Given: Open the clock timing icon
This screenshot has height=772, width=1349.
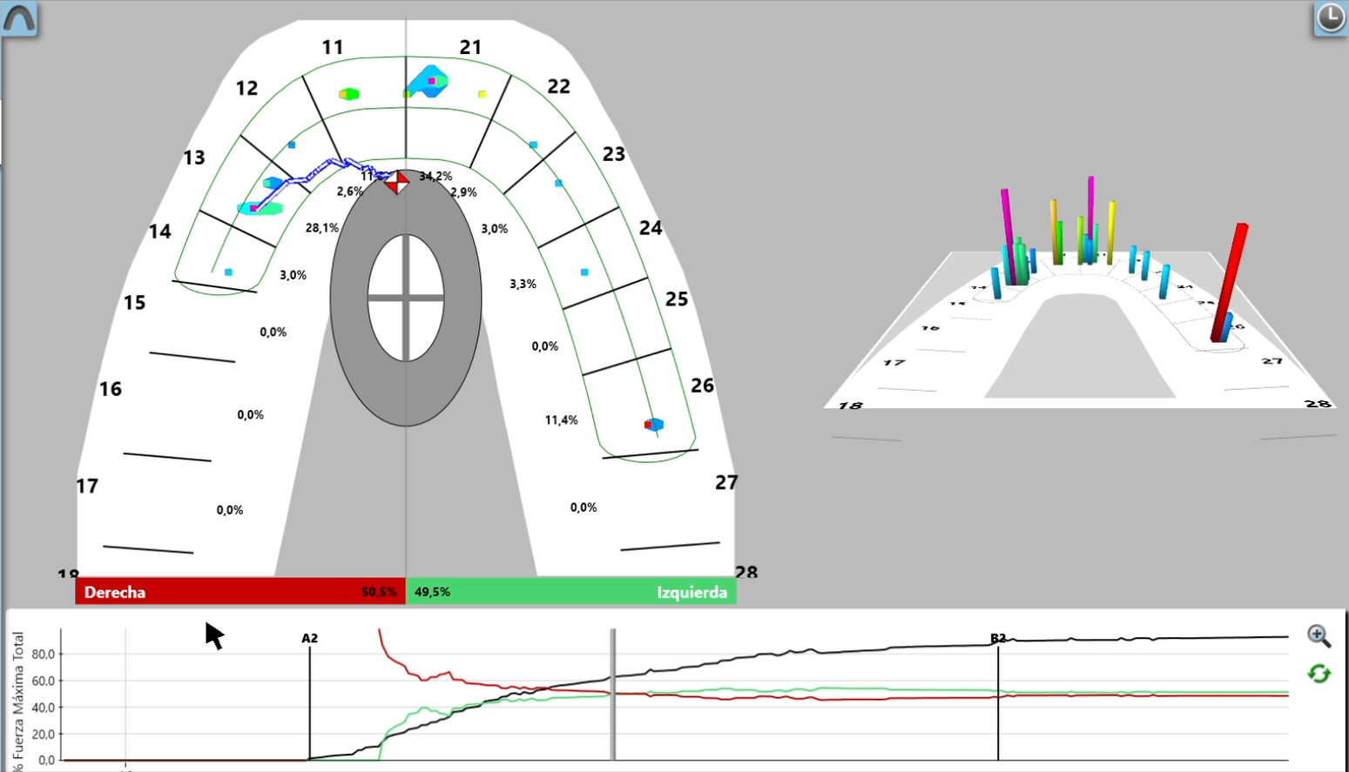Looking at the screenshot, I should tap(1330, 18).
